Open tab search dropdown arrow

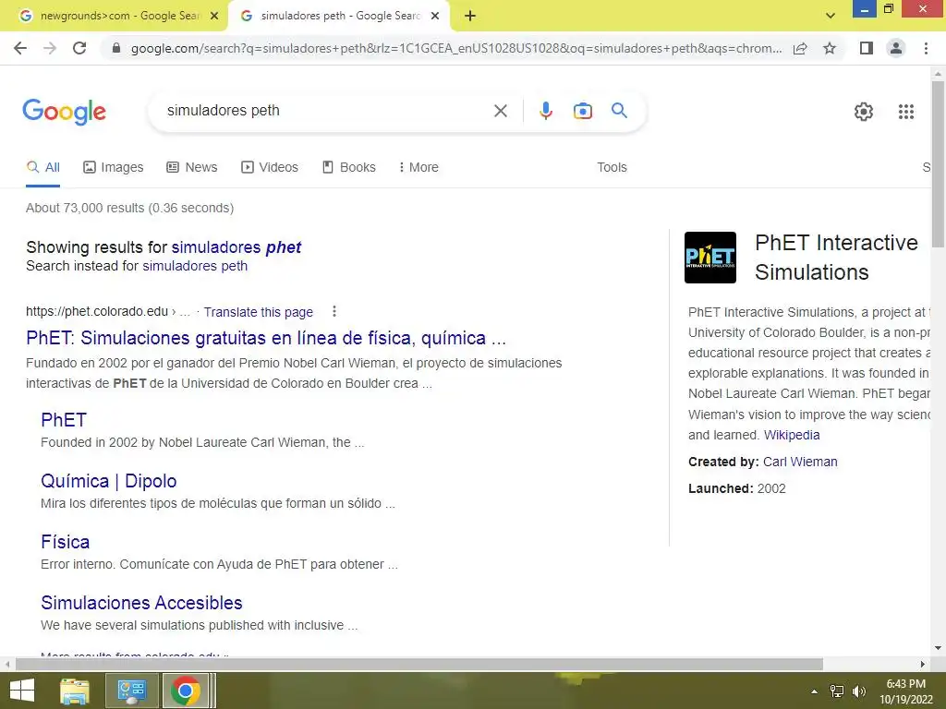click(x=831, y=16)
